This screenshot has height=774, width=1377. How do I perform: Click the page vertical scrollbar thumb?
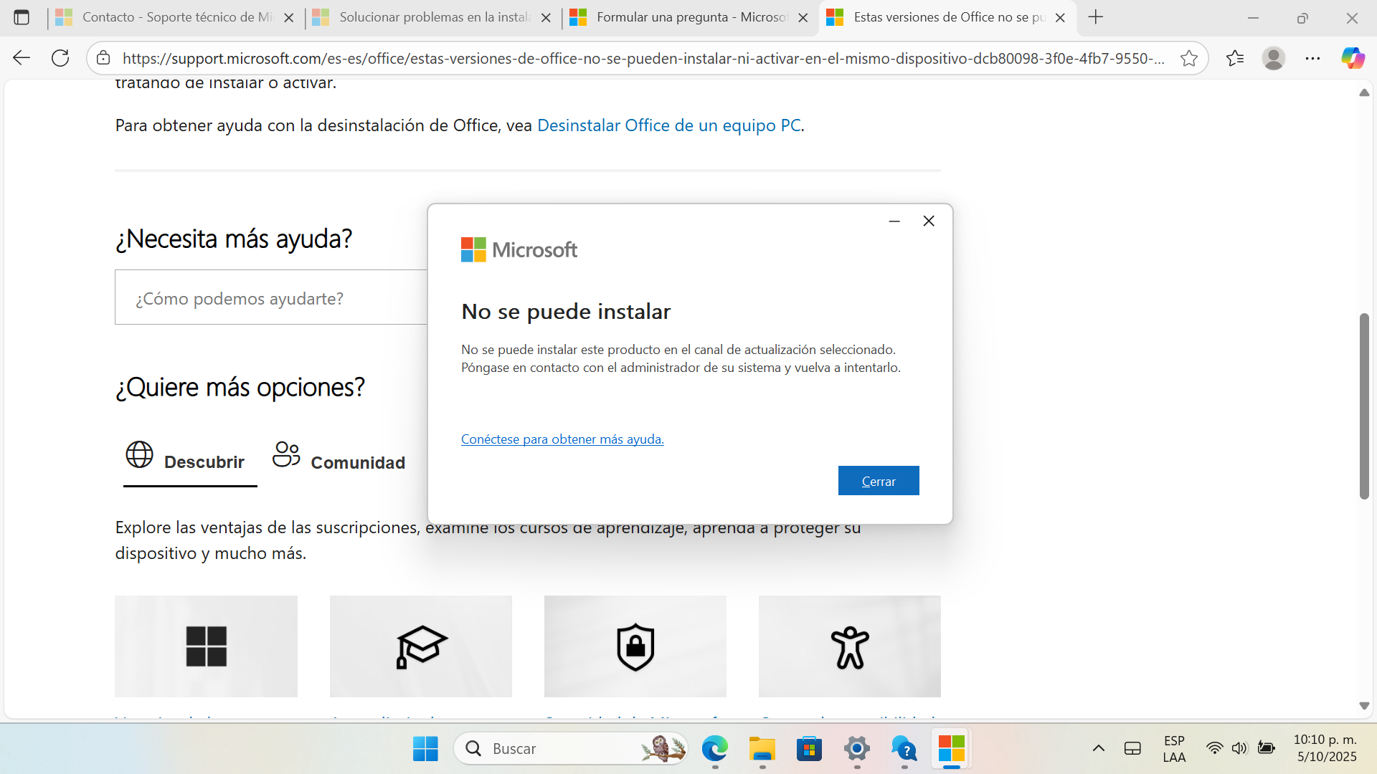pos(1364,406)
